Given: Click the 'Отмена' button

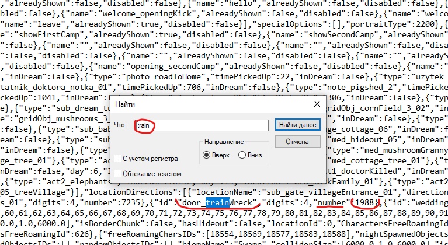Looking at the screenshot, I should [x=297, y=142].
